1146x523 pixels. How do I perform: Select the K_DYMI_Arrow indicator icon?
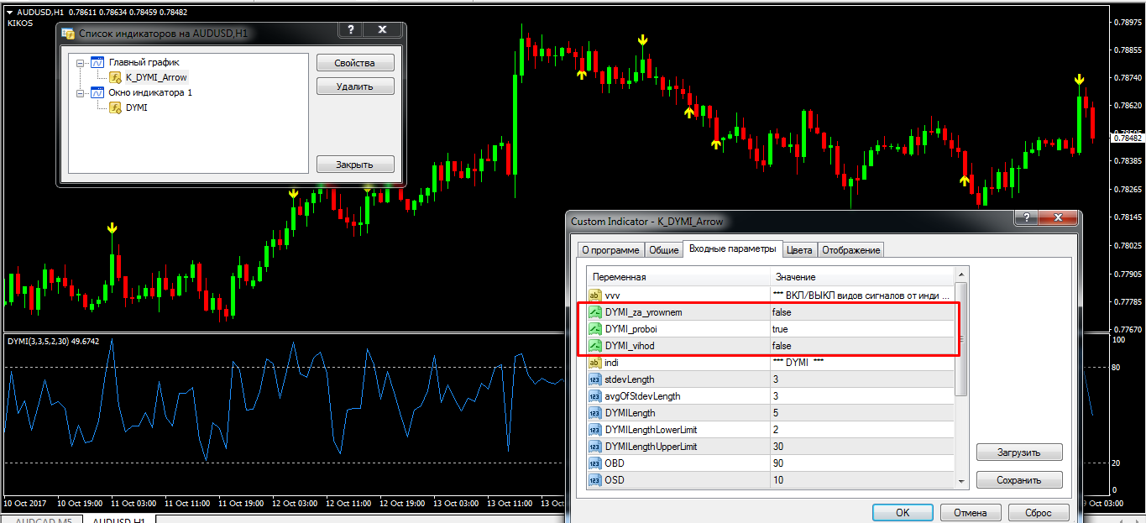[x=116, y=77]
